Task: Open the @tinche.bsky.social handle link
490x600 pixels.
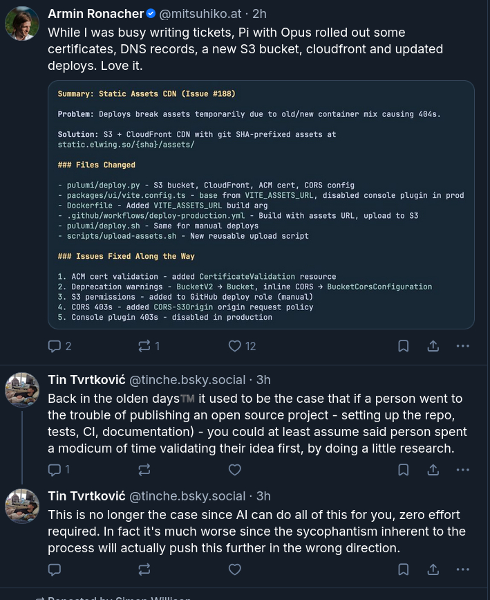Action: coord(187,379)
